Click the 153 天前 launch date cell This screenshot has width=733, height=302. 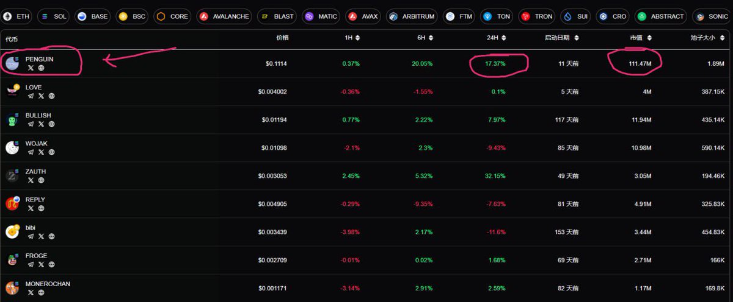click(x=566, y=232)
